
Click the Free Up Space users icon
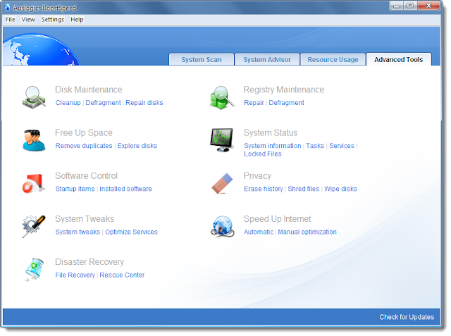pos(34,140)
